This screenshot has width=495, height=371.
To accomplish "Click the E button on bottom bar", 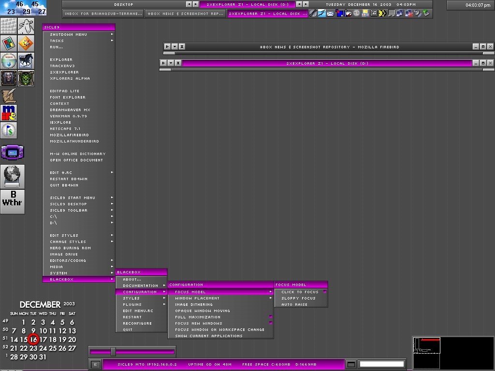I will click(95, 364).
